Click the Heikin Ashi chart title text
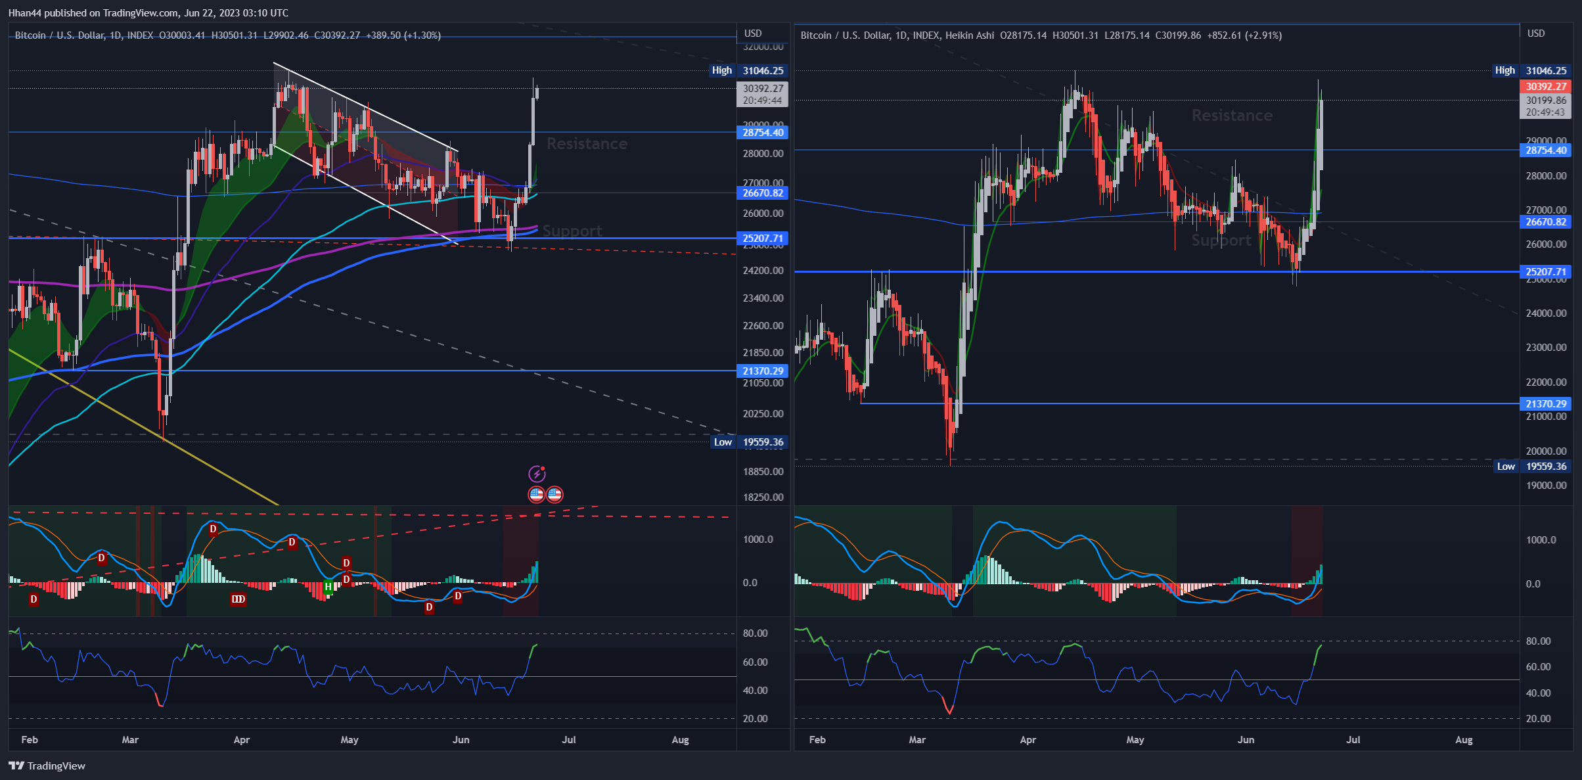 [897, 35]
